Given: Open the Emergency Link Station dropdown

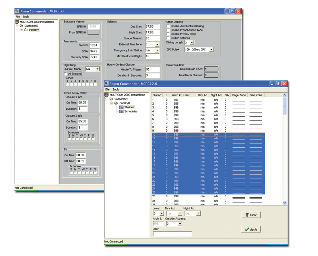Looking at the screenshot, I should (x=157, y=50).
